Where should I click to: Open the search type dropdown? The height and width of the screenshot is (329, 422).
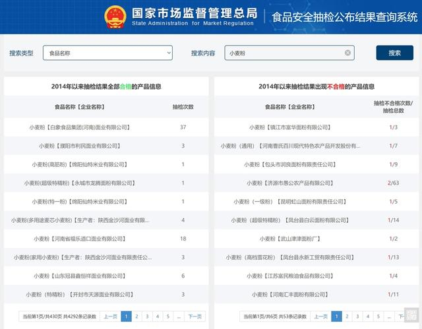(107, 53)
